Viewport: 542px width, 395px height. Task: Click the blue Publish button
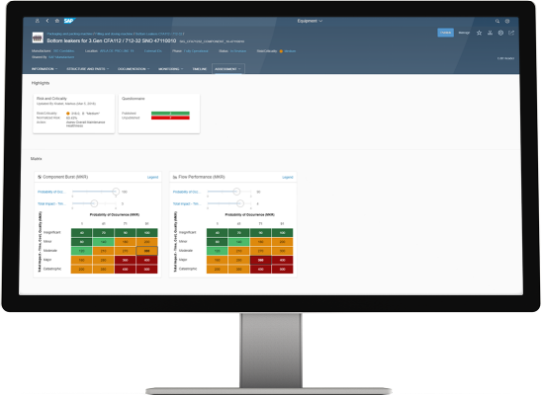click(445, 33)
